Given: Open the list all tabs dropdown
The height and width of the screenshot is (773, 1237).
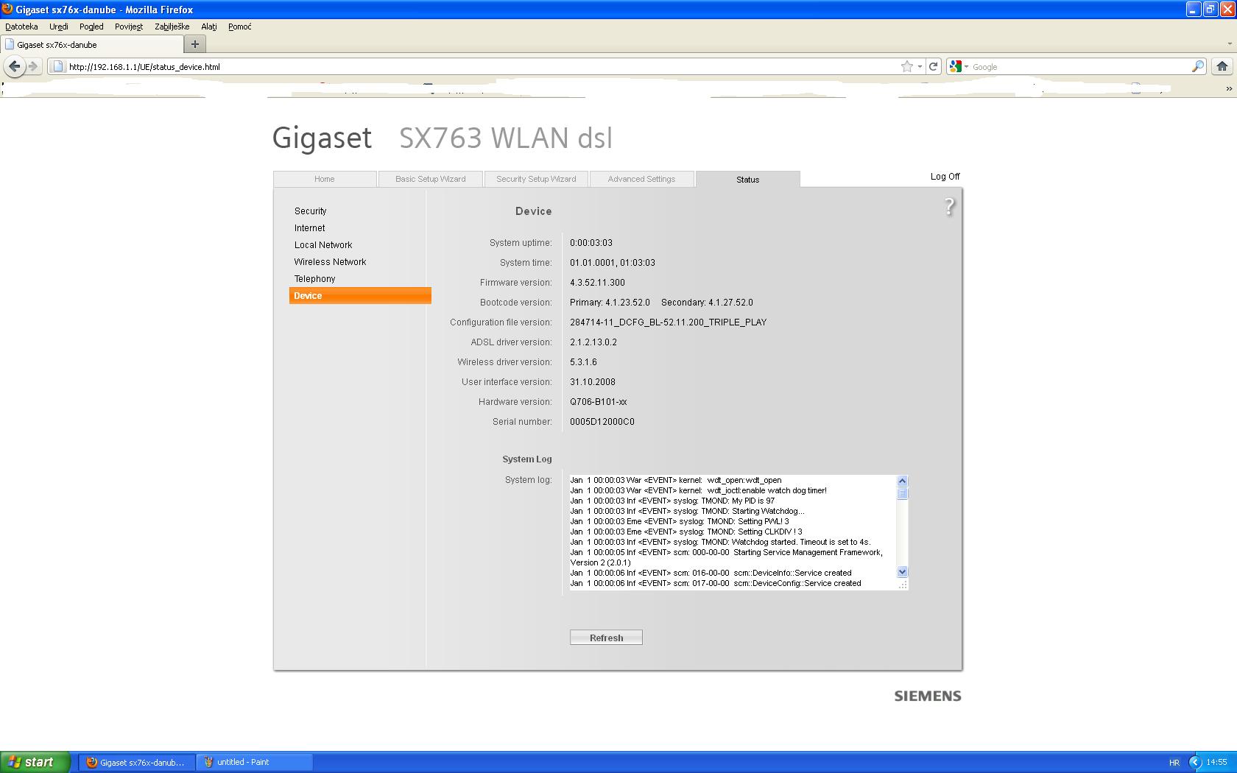Looking at the screenshot, I should (1229, 44).
